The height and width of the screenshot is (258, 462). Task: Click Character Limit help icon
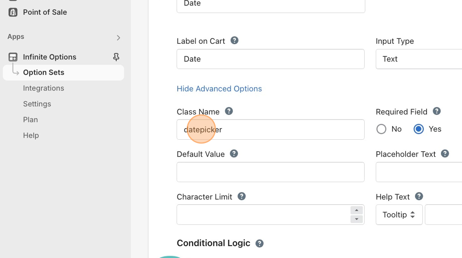coord(242,196)
